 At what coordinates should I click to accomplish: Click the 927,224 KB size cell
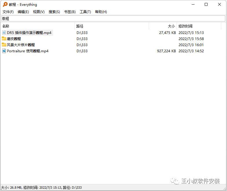[x=166, y=51]
